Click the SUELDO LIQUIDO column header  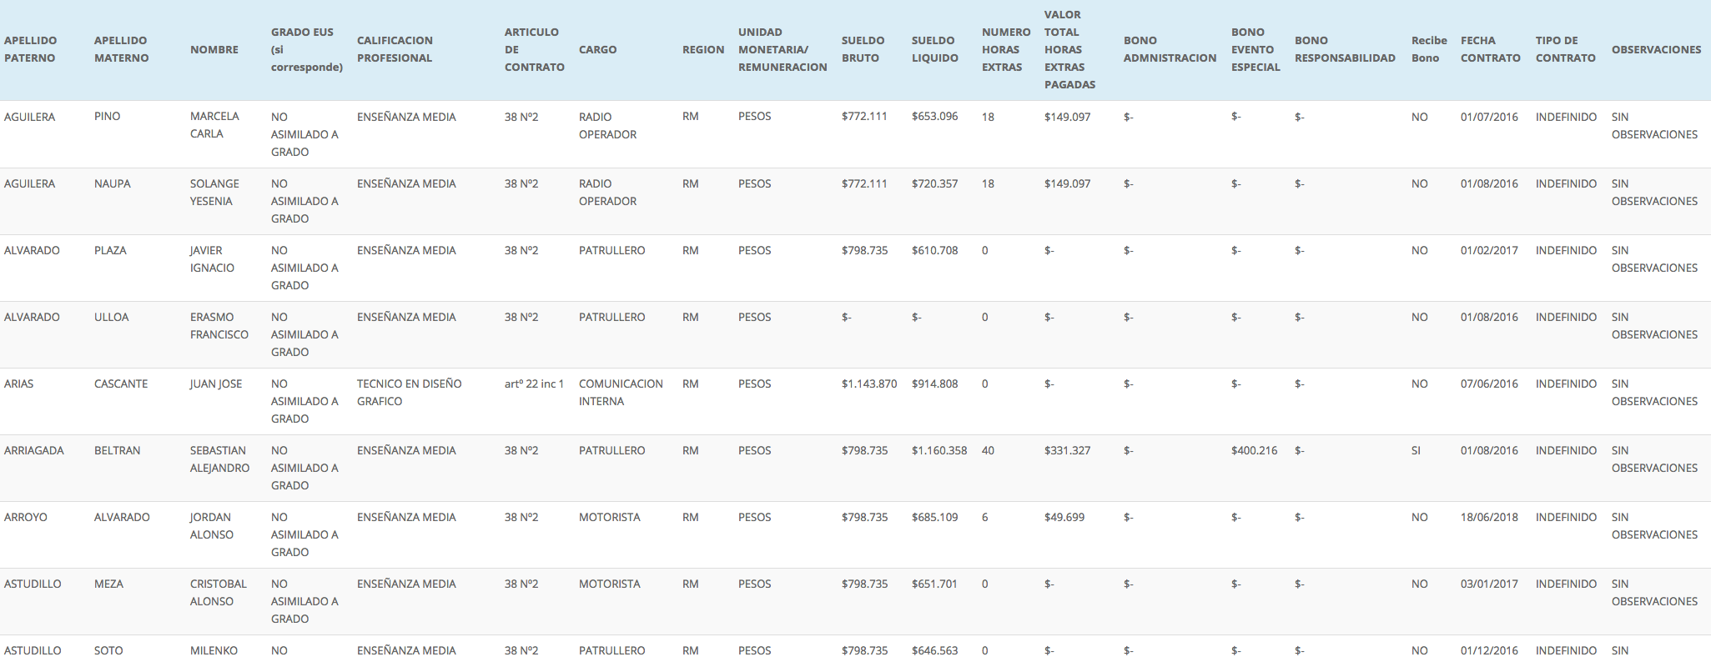[x=935, y=49]
